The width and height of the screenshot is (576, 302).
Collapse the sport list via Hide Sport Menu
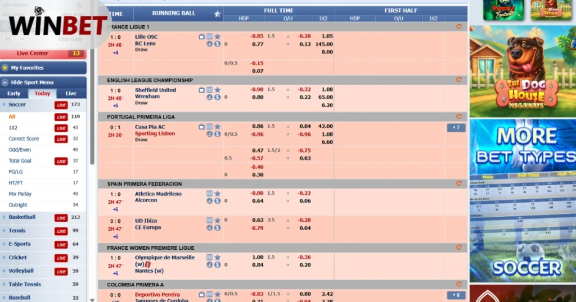pos(43,83)
